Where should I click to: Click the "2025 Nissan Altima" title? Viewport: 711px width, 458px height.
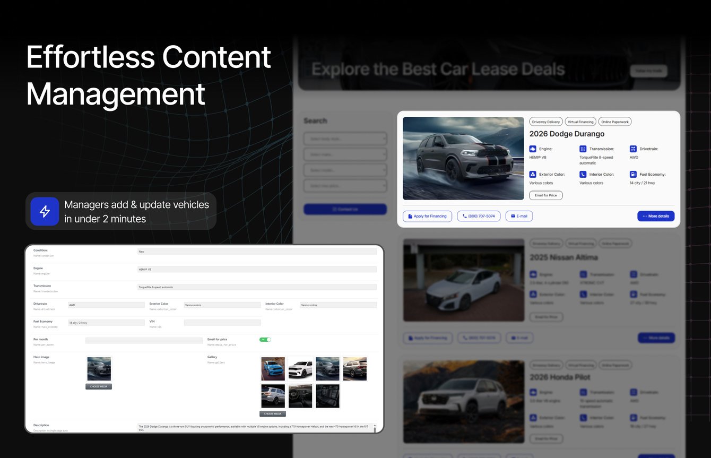(563, 257)
